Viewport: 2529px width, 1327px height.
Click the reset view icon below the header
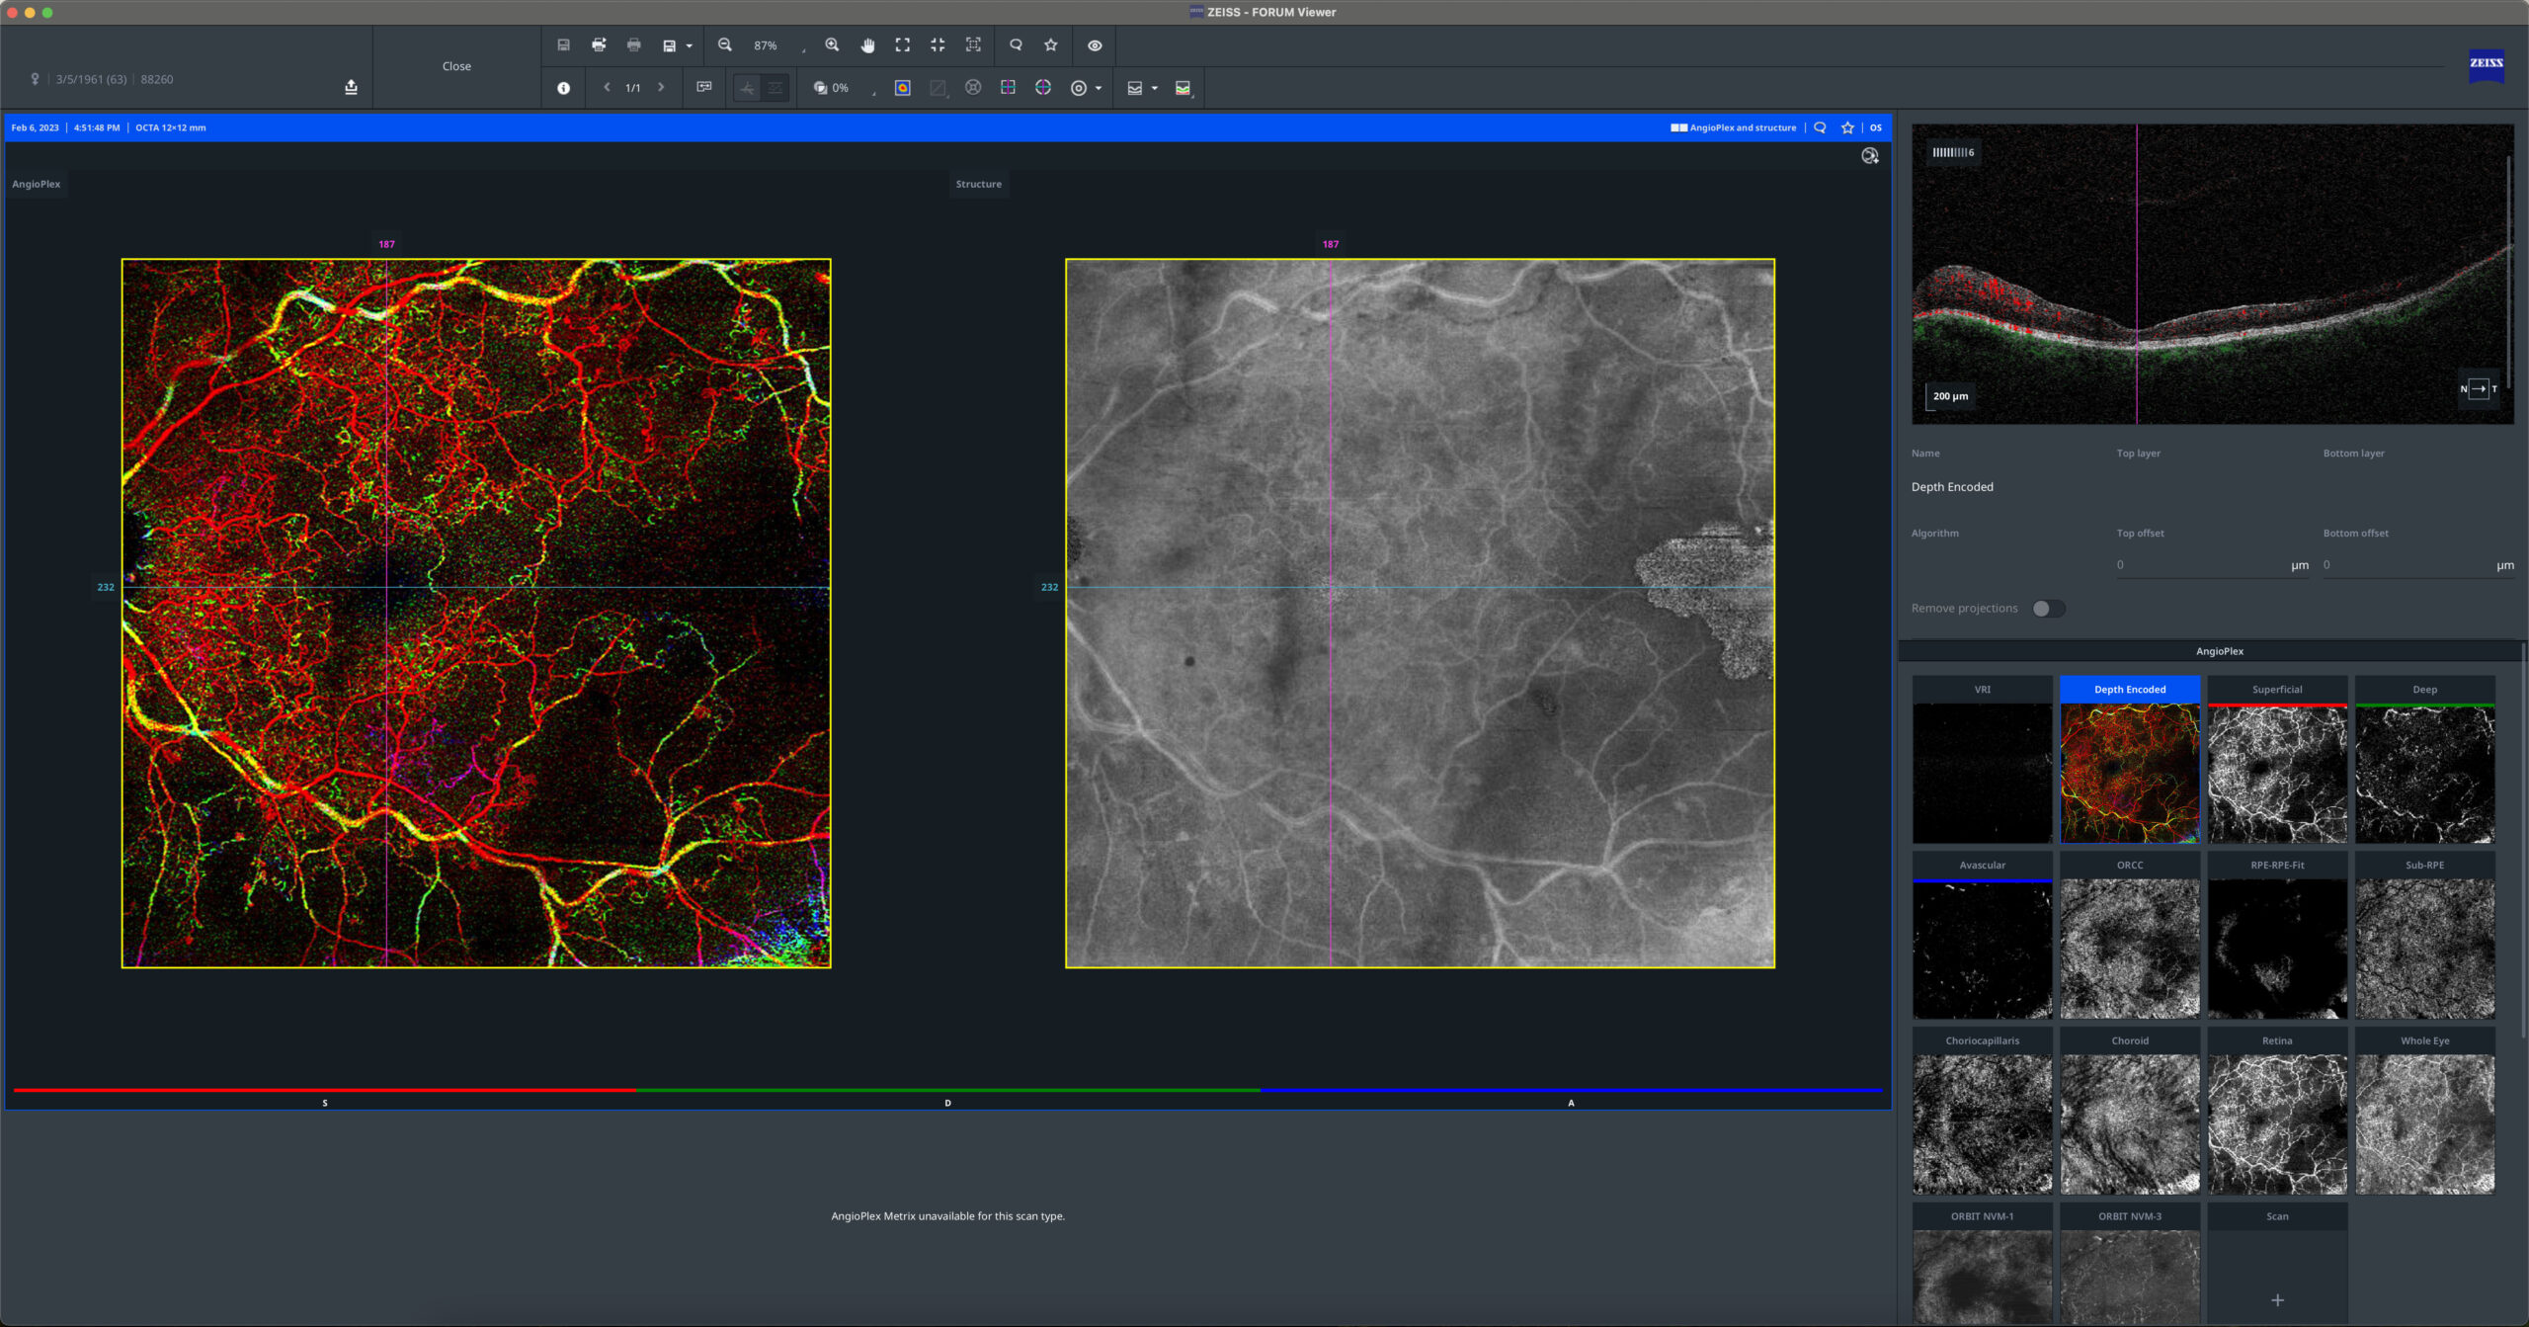tap(1869, 156)
